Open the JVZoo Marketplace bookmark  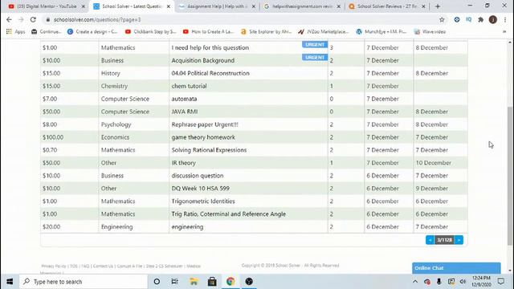[x=324, y=32]
